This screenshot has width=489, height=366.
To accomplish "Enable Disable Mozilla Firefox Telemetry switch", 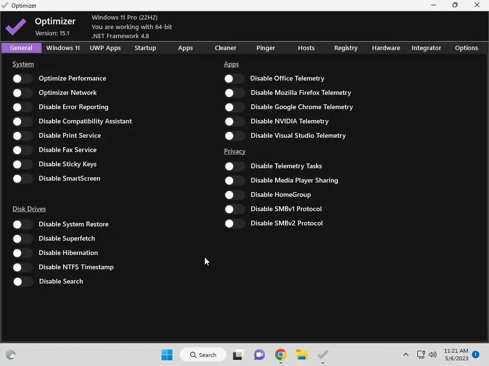I will coord(234,93).
